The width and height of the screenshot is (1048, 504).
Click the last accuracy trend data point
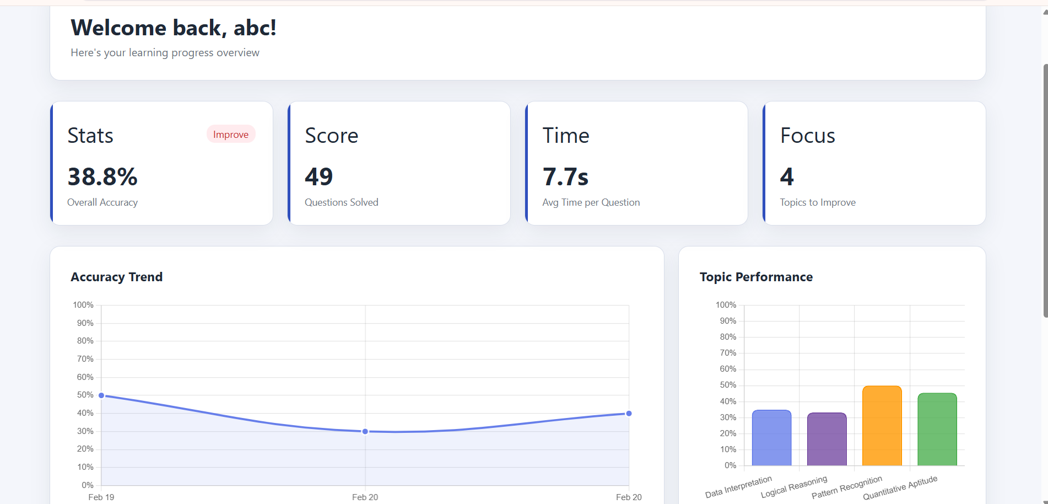[629, 414]
